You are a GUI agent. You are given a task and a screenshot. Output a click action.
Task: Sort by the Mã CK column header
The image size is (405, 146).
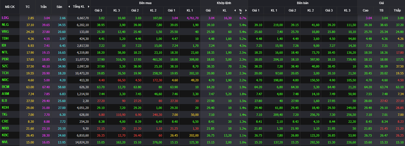(10, 6)
